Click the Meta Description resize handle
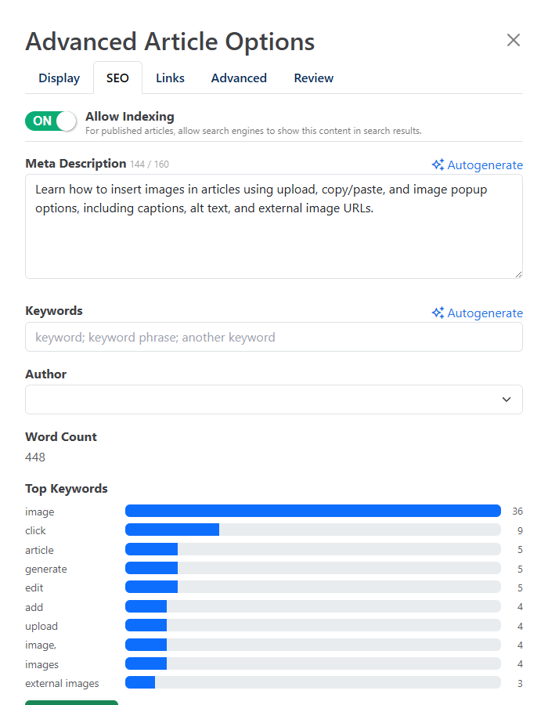The width and height of the screenshot is (548, 705). tap(518, 274)
